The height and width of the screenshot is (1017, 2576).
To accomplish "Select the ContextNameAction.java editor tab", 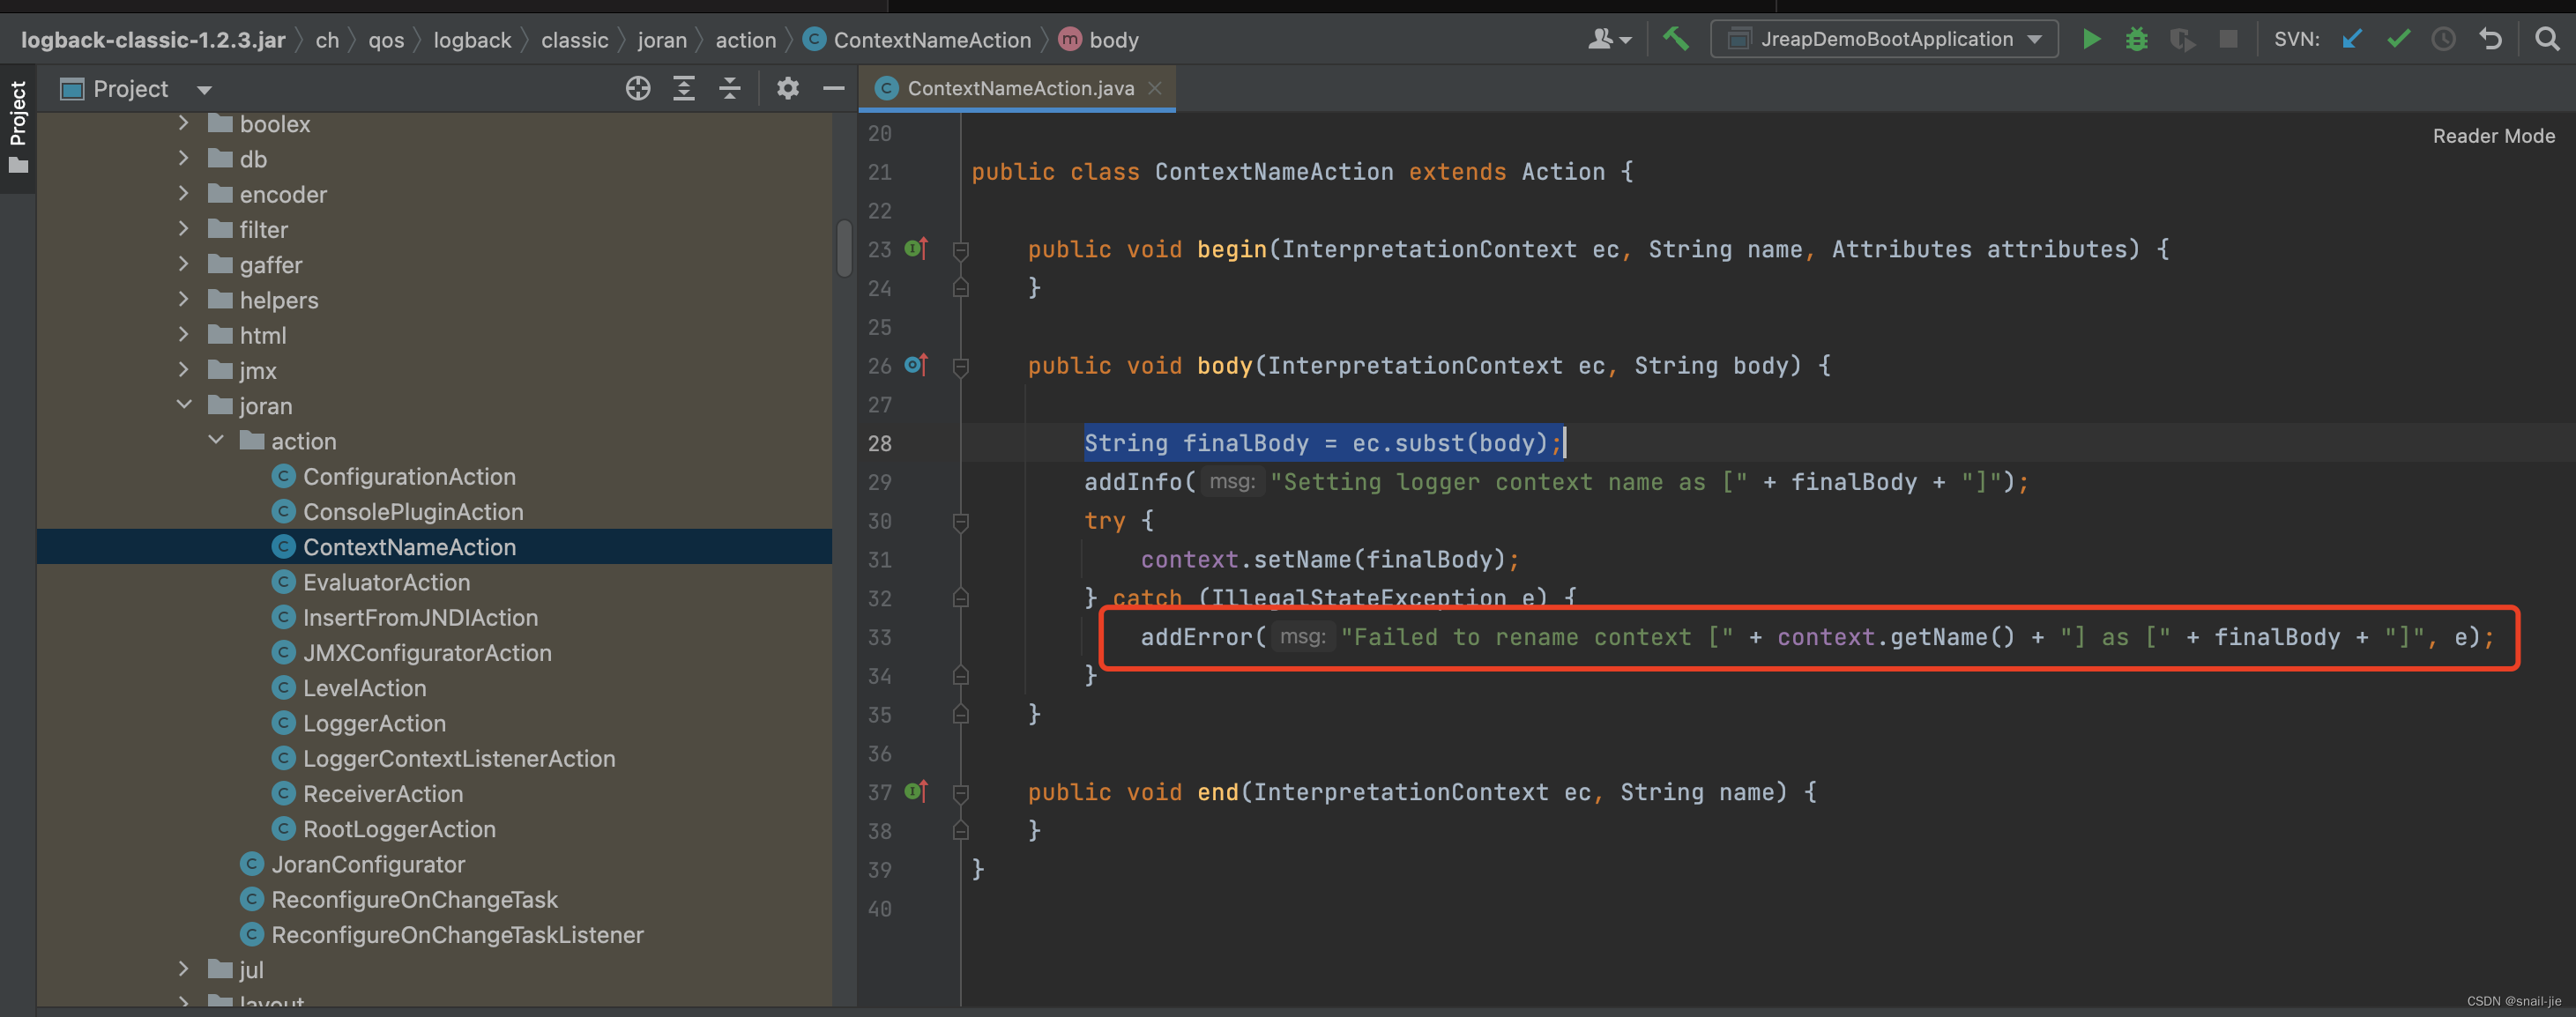I will [x=1019, y=89].
